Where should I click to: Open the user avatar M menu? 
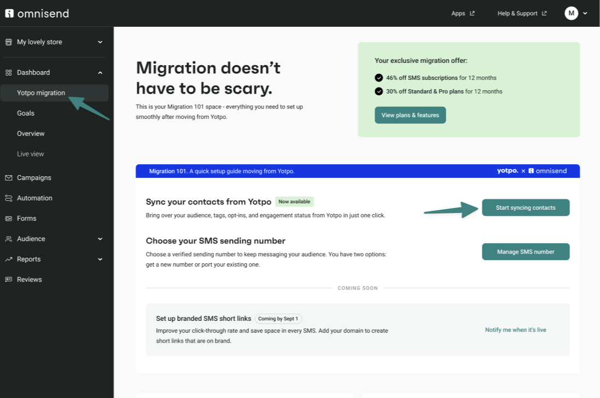[x=572, y=13]
